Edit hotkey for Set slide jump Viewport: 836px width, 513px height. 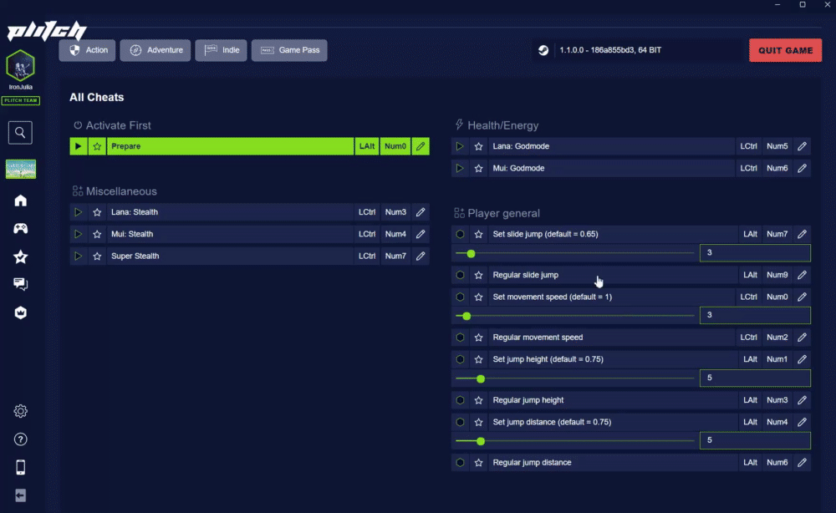802,234
